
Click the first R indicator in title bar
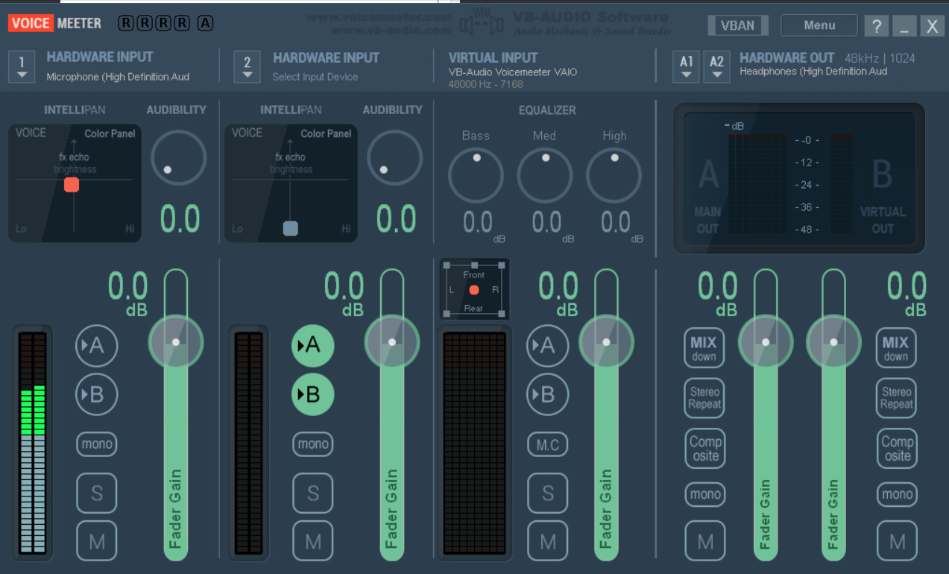coord(125,23)
